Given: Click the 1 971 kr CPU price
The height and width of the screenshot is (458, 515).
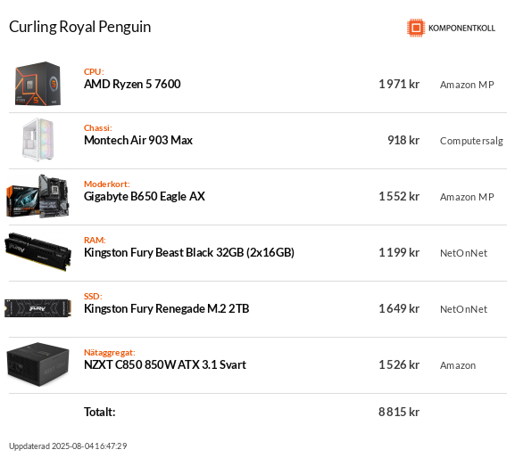Looking at the screenshot, I should click(x=399, y=85).
